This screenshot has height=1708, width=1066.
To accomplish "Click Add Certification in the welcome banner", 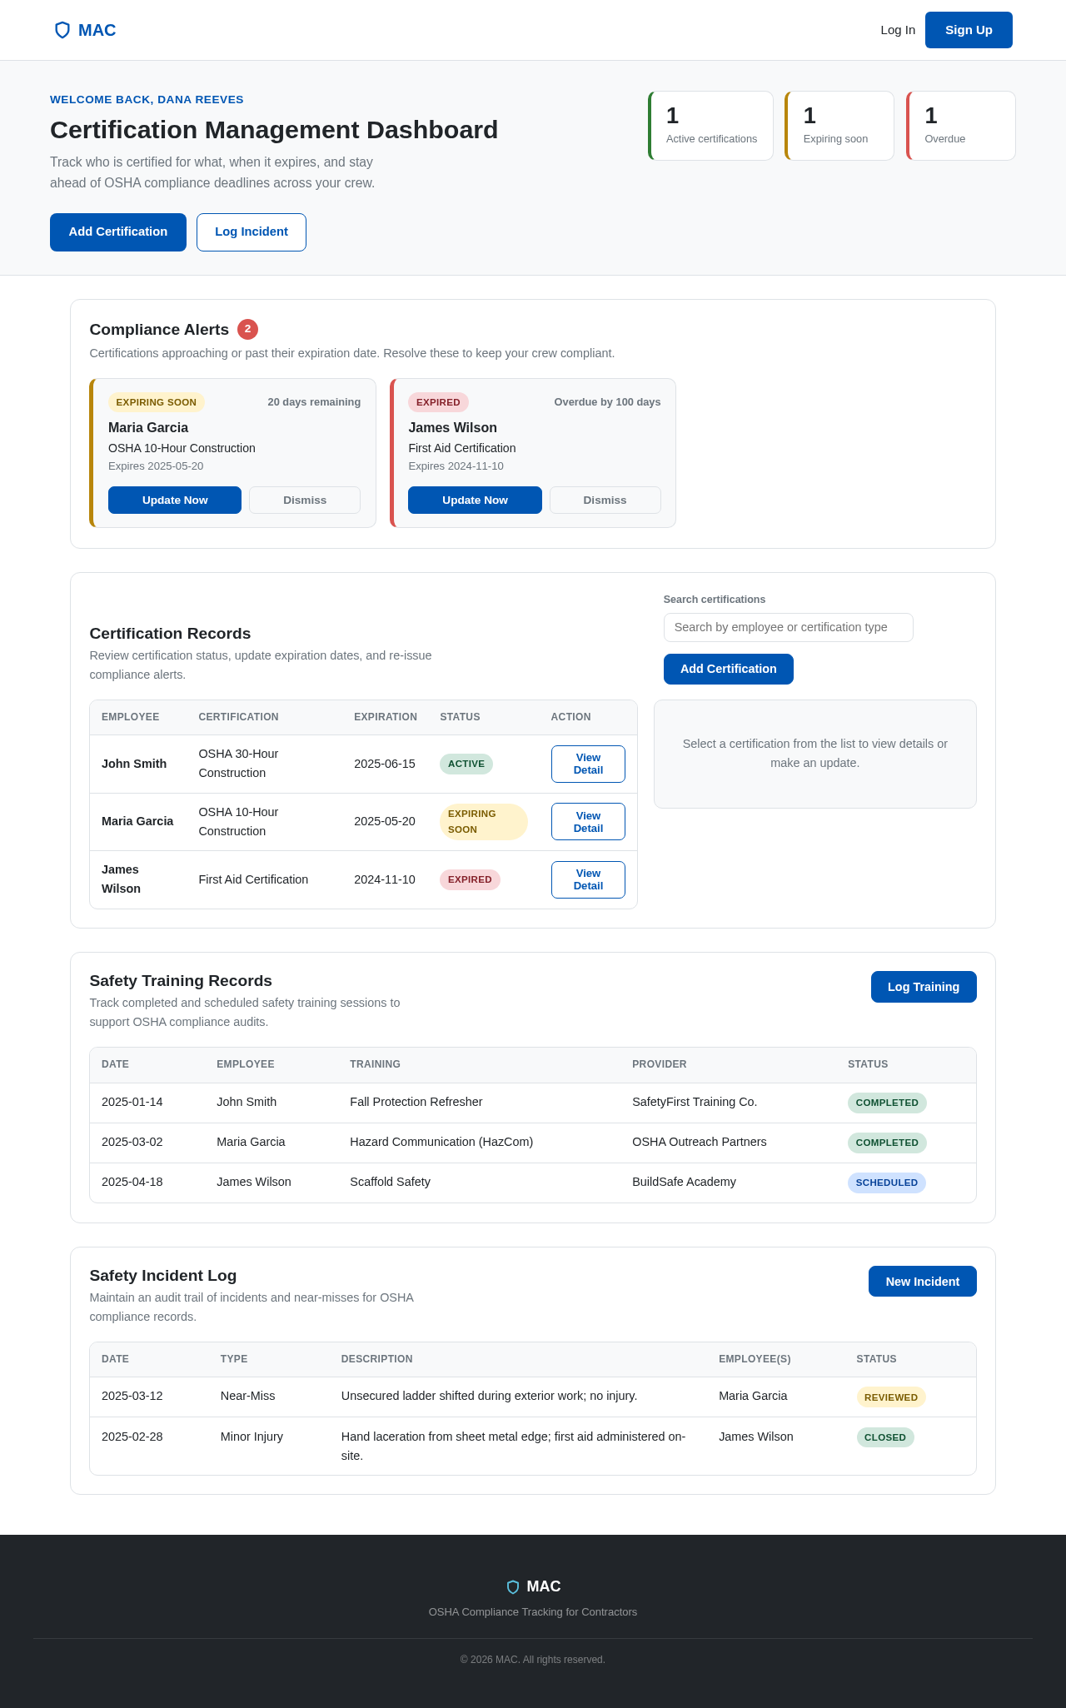I will [x=118, y=232].
